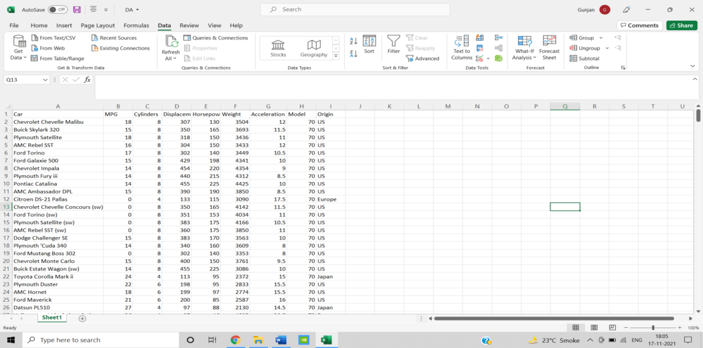Open the Sort dialog

(x=369, y=45)
